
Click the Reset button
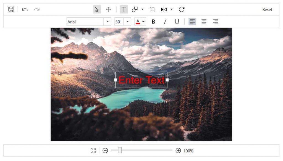pos(267,9)
